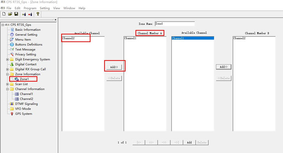Viewport: 283px width, 153px height.
Task: Open Digital Contact in the sidebar
Action: (x=25, y=64)
